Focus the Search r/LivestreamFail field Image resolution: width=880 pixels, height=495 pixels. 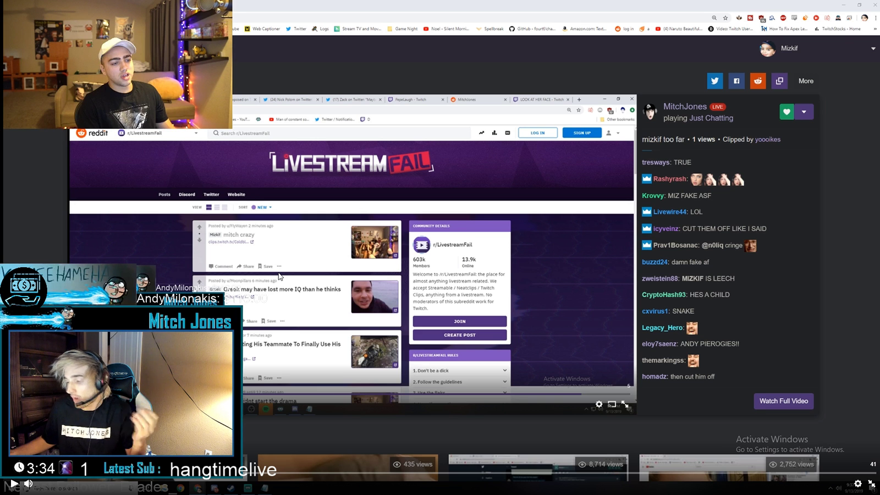(341, 133)
